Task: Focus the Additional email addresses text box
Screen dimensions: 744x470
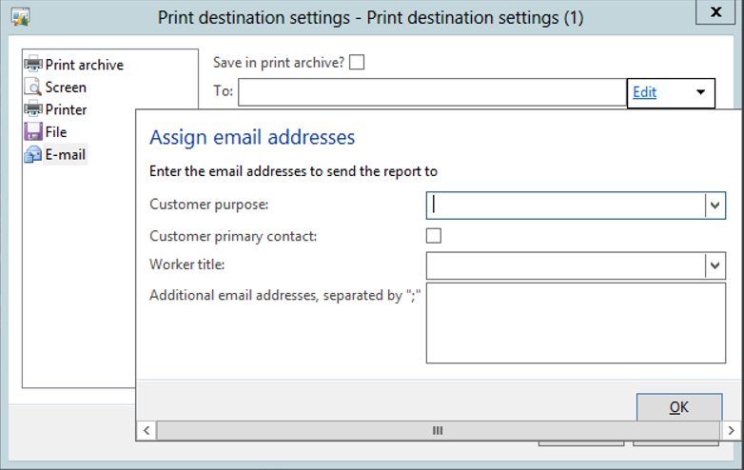Action: (x=575, y=323)
